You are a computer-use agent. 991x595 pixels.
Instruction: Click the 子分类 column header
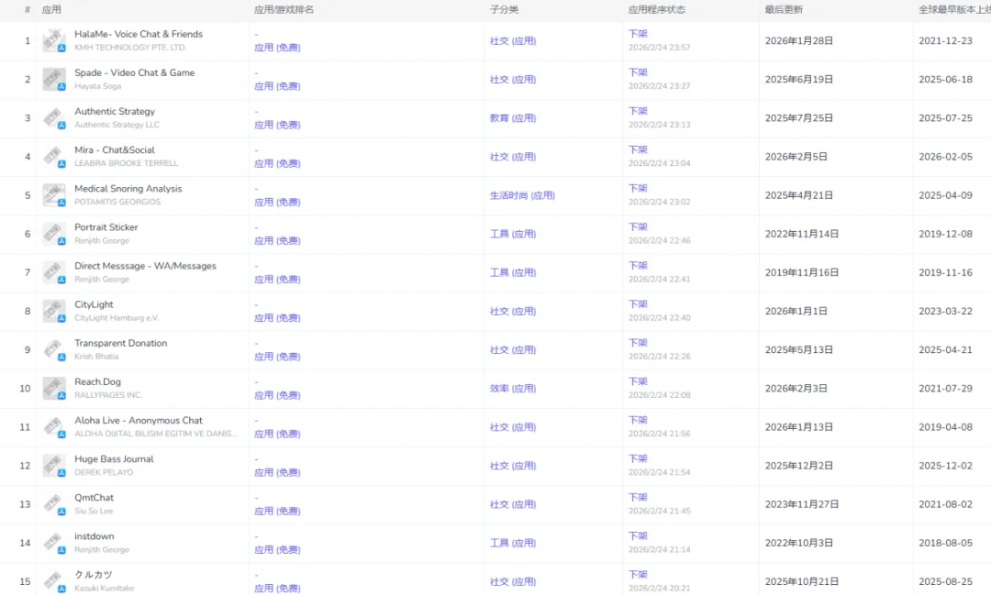(504, 9)
